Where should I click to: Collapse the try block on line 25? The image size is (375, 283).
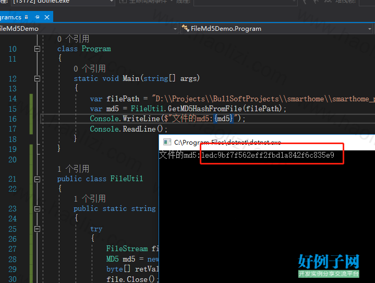click(x=37, y=229)
